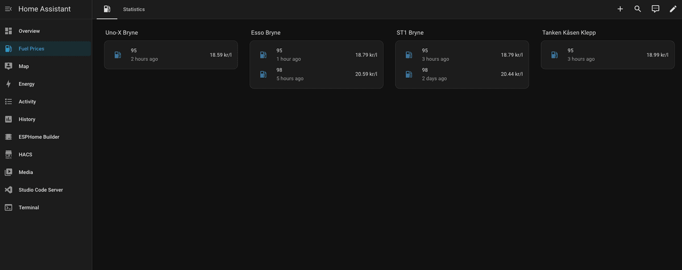Click the Tanken Kåsen Klepp card heading
The width and height of the screenshot is (682, 270).
point(569,32)
